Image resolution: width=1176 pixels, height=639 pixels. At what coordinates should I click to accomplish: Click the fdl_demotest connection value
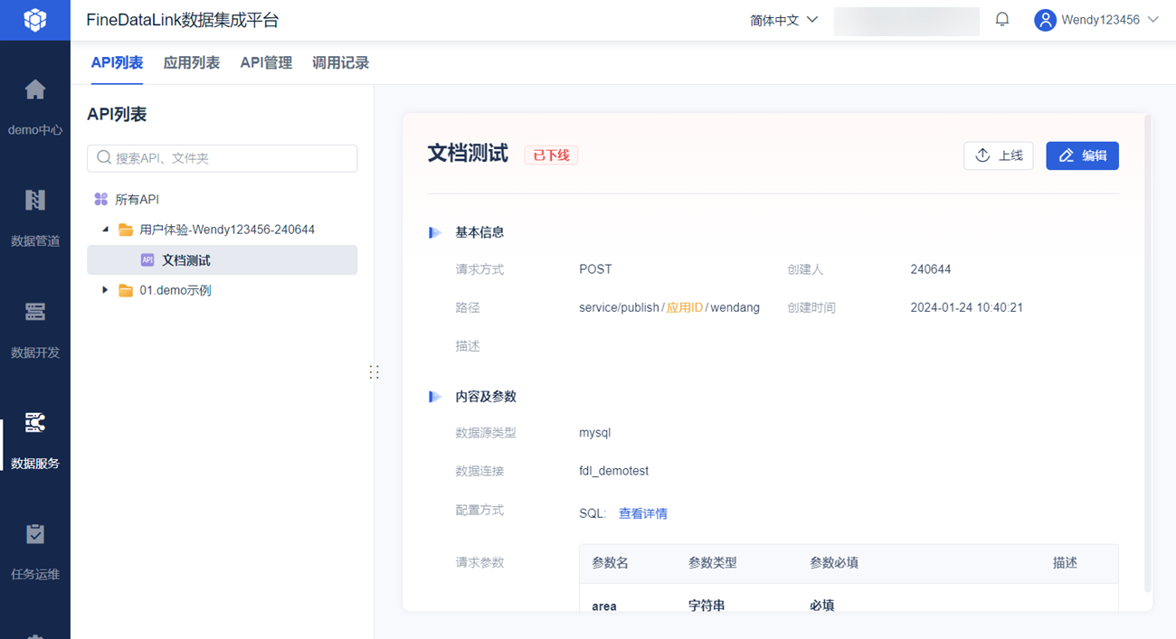614,471
